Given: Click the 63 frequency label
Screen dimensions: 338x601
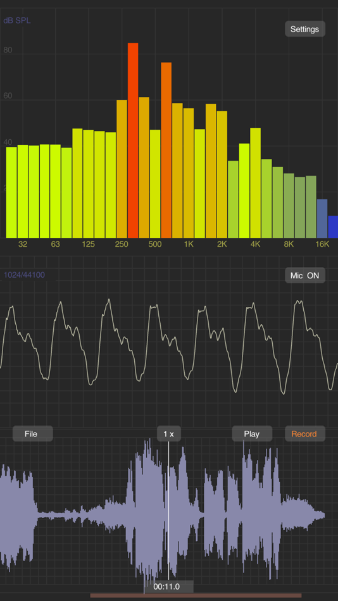Looking at the screenshot, I should 56,244.
